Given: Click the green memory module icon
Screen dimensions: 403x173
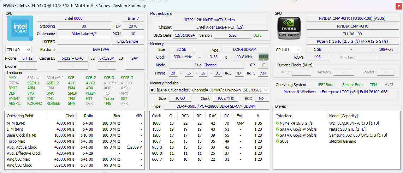Looking at the screenshot, I should tap(263, 57).
